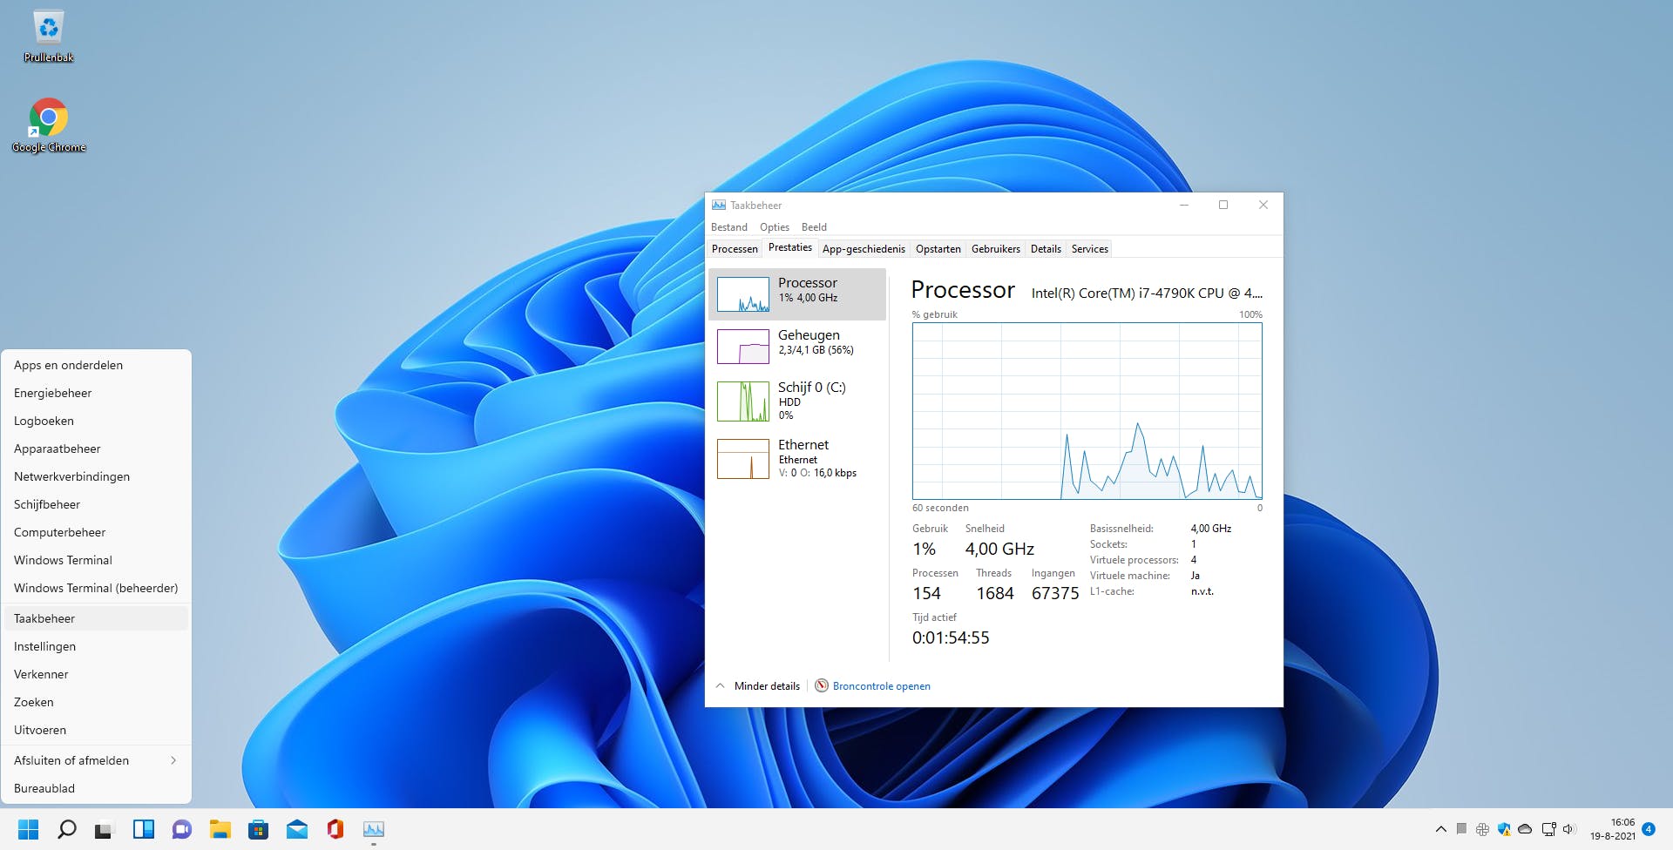
Task: Click the volume speaker tray icon
Action: coord(1569,829)
